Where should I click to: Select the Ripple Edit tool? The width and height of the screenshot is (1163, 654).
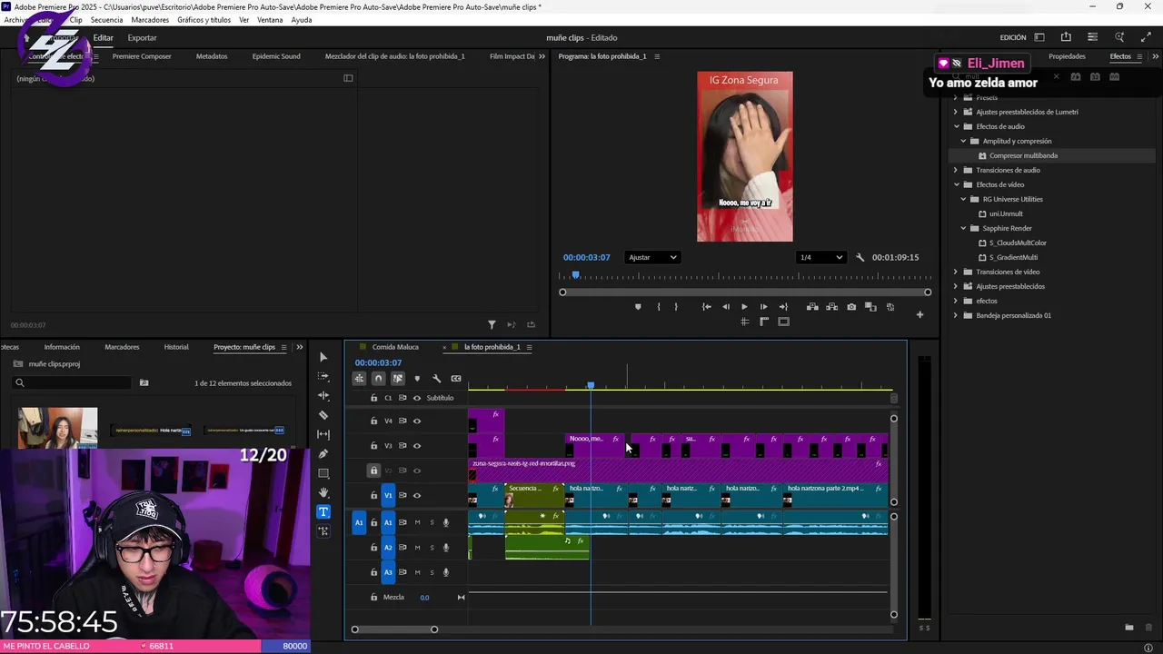tap(323, 396)
